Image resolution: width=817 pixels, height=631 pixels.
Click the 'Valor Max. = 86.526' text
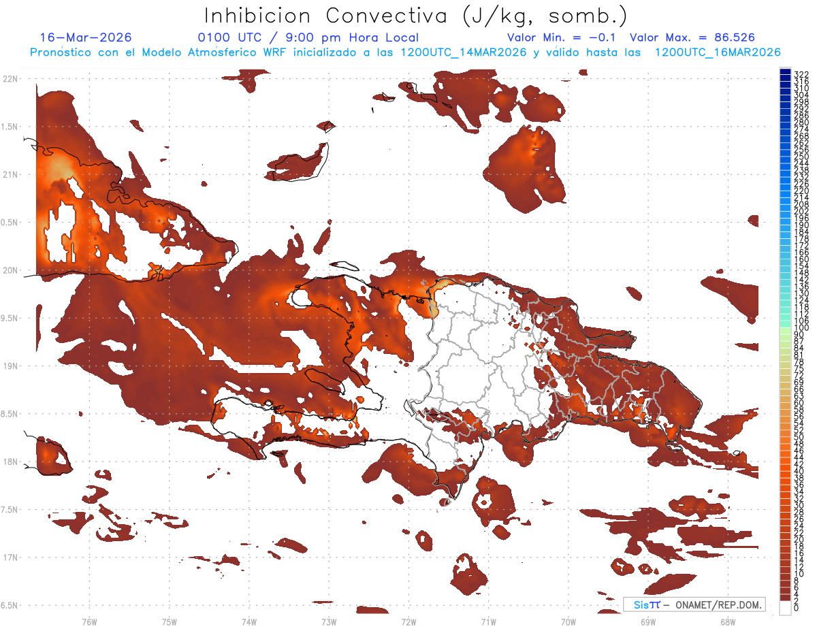tap(692, 37)
